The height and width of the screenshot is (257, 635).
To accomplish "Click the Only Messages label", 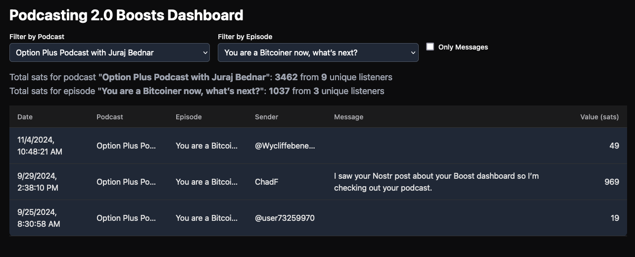I will (463, 47).
